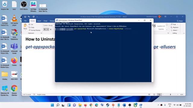The height and width of the screenshot is (108, 193).
Task: Open Task View on the taskbar
Action: 63,105
